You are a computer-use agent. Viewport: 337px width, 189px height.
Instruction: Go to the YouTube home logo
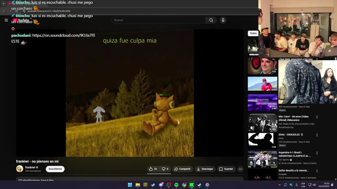21,20
